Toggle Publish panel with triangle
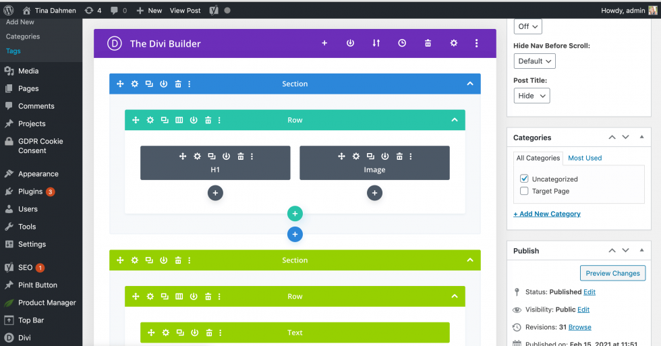This screenshot has height=346, width=661. (x=641, y=250)
